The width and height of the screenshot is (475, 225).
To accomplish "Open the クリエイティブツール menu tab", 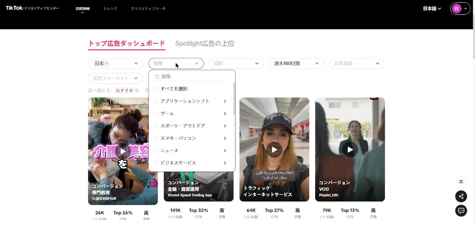I will (x=148, y=8).
